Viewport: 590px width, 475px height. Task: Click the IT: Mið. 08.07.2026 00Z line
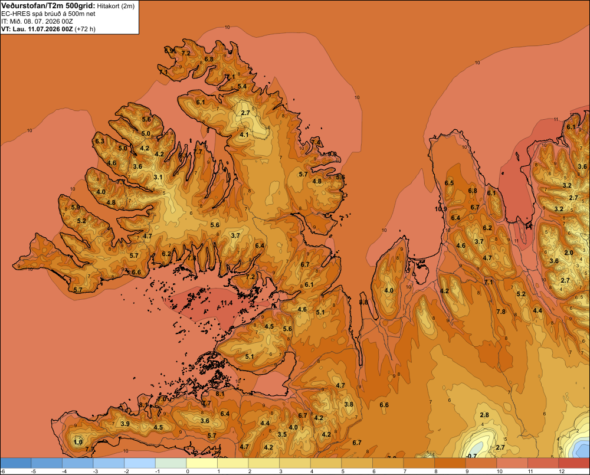[x=37, y=21]
